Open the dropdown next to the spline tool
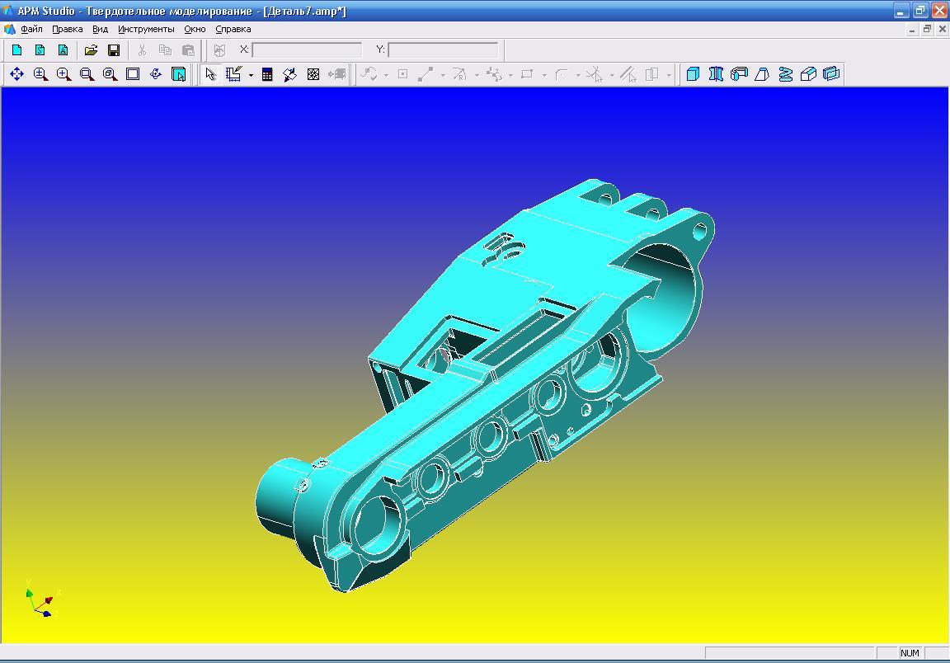Viewport: 950px width, 663px height. (x=386, y=75)
